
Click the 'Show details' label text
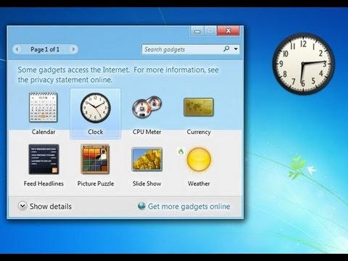pos(51,207)
